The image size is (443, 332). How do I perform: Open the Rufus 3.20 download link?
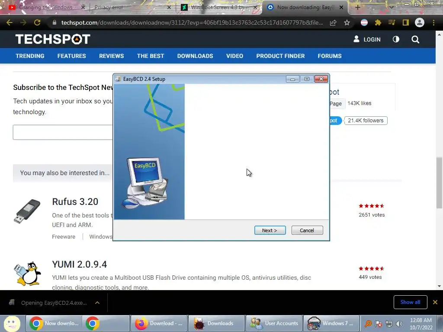(75, 201)
